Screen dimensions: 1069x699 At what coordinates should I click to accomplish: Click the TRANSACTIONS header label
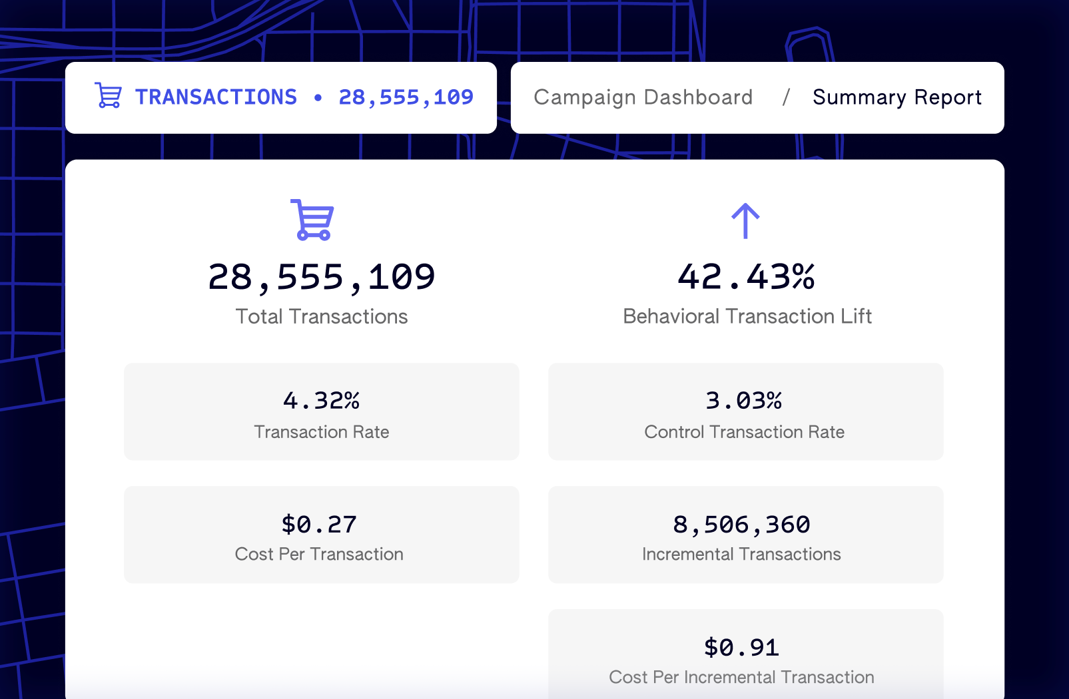[216, 97]
